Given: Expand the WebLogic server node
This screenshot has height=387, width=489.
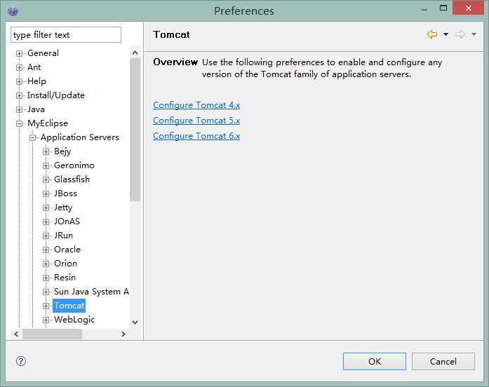Looking at the screenshot, I should (x=46, y=320).
